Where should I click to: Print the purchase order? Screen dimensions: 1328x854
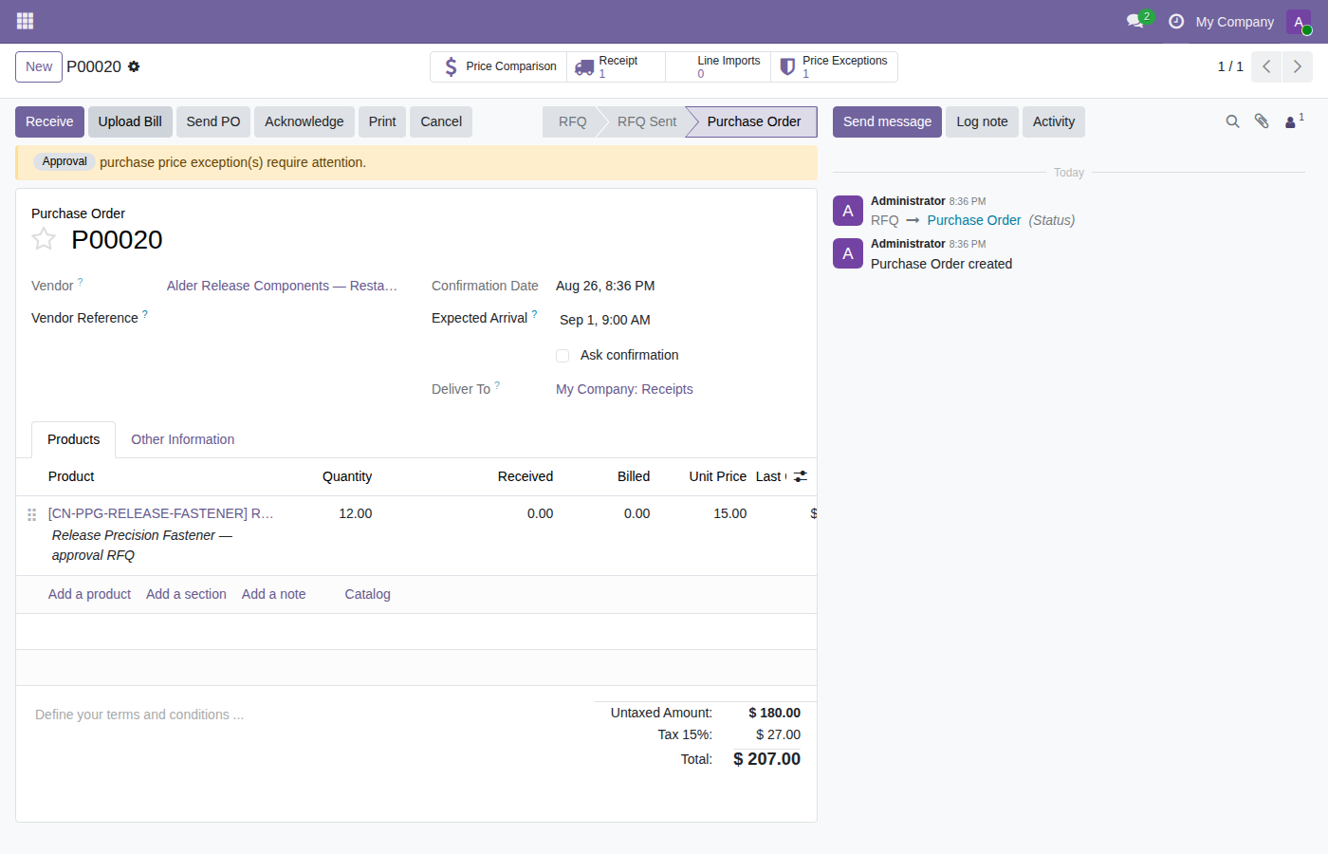(382, 121)
